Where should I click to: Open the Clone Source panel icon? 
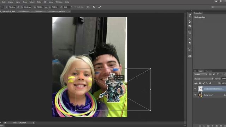(x=190, y=32)
